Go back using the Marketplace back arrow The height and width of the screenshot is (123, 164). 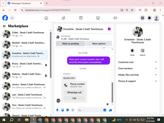click(x=5, y=26)
